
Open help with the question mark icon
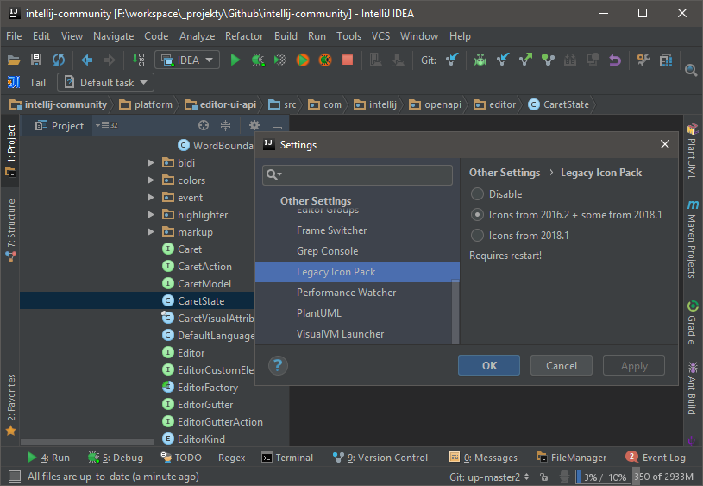tap(278, 365)
